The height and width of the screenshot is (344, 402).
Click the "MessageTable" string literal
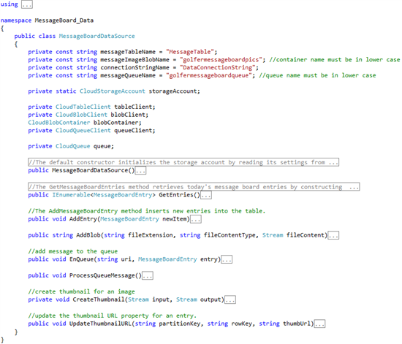click(190, 52)
